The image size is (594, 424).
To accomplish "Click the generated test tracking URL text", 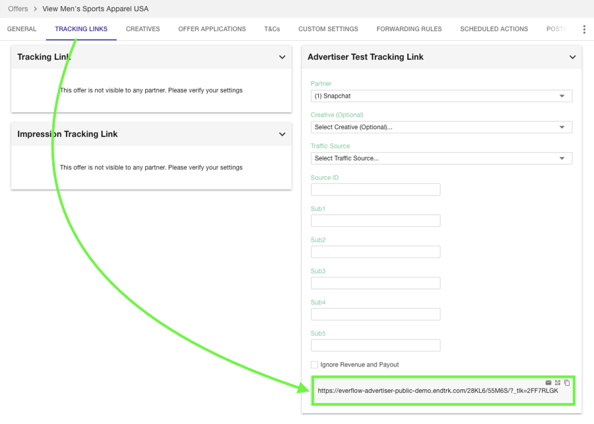I will (x=438, y=391).
